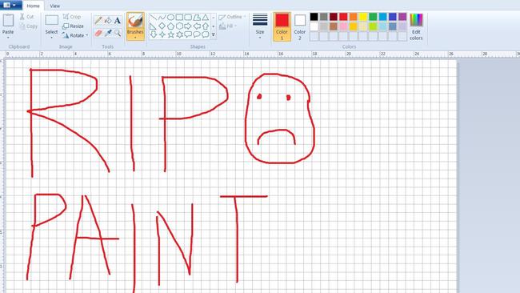This screenshot has height=293, width=520.
Task: Choose the Up arrow shape
Action: point(206,26)
